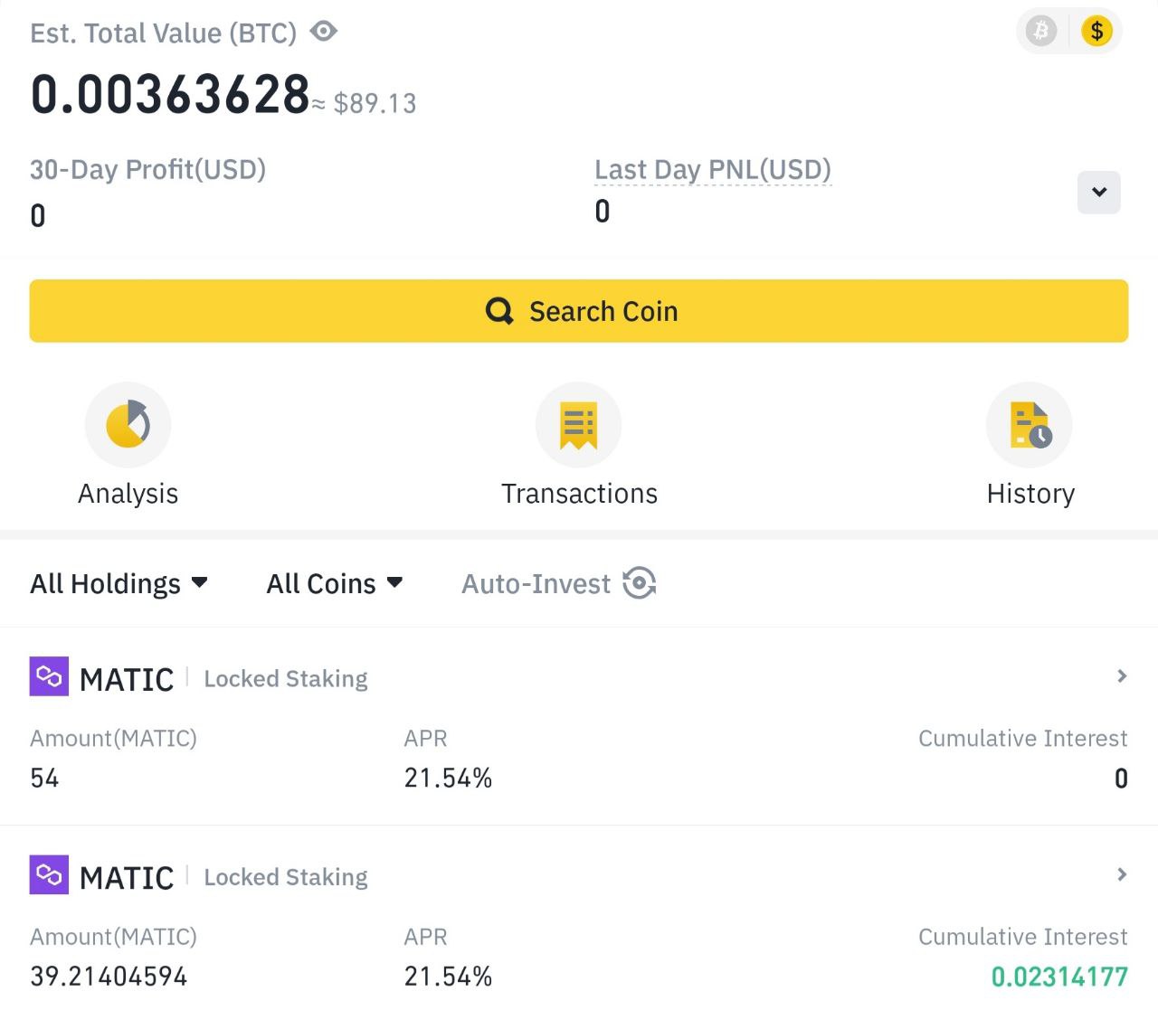This screenshot has width=1158, height=1010.
Task: Open second MATIC staking details arrow
Action: (1122, 874)
